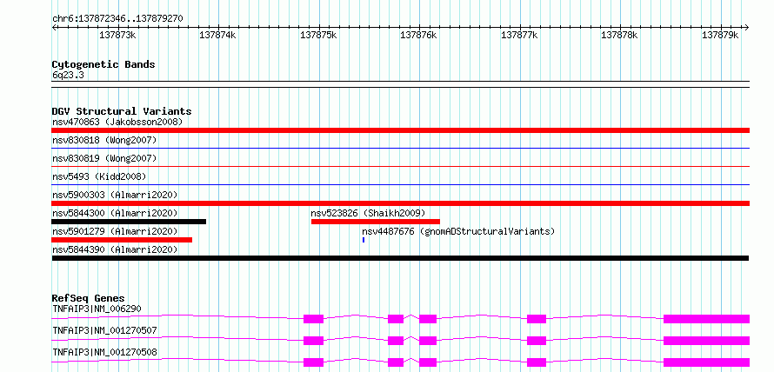
Task: Click the short black bar under nsv5844300
Action: [x=129, y=222]
